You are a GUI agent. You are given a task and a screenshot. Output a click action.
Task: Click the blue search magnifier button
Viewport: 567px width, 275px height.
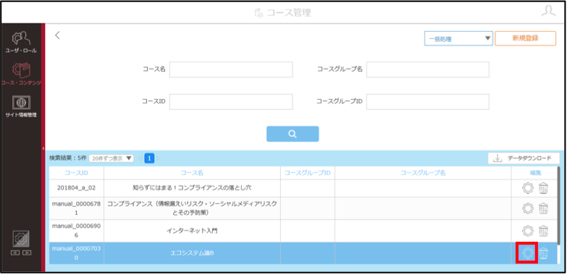point(293,134)
